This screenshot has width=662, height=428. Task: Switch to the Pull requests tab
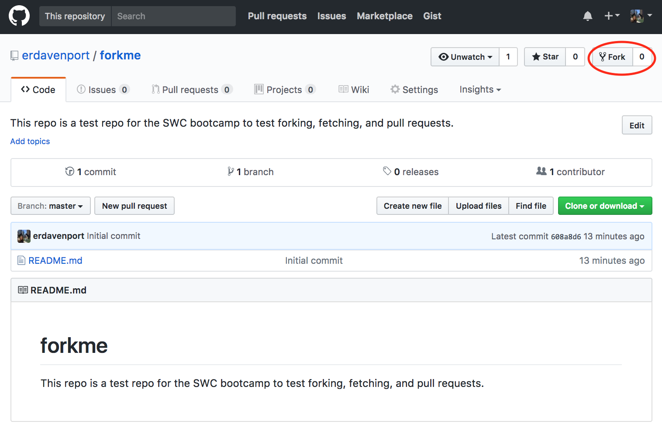pyautogui.click(x=192, y=90)
